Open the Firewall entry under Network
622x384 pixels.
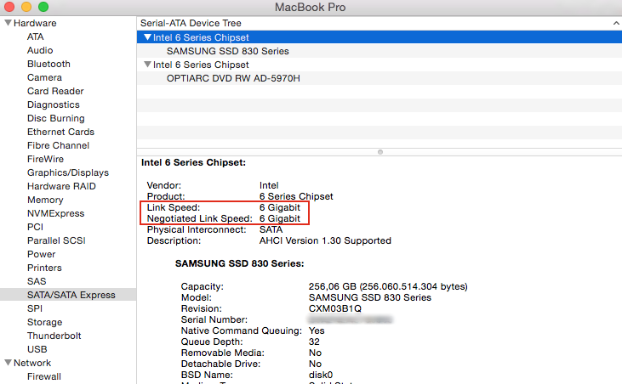(44, 376)
